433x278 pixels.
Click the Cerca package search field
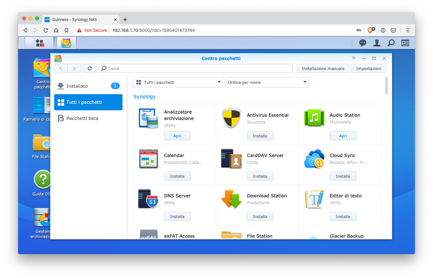click(x=195, y=68)
